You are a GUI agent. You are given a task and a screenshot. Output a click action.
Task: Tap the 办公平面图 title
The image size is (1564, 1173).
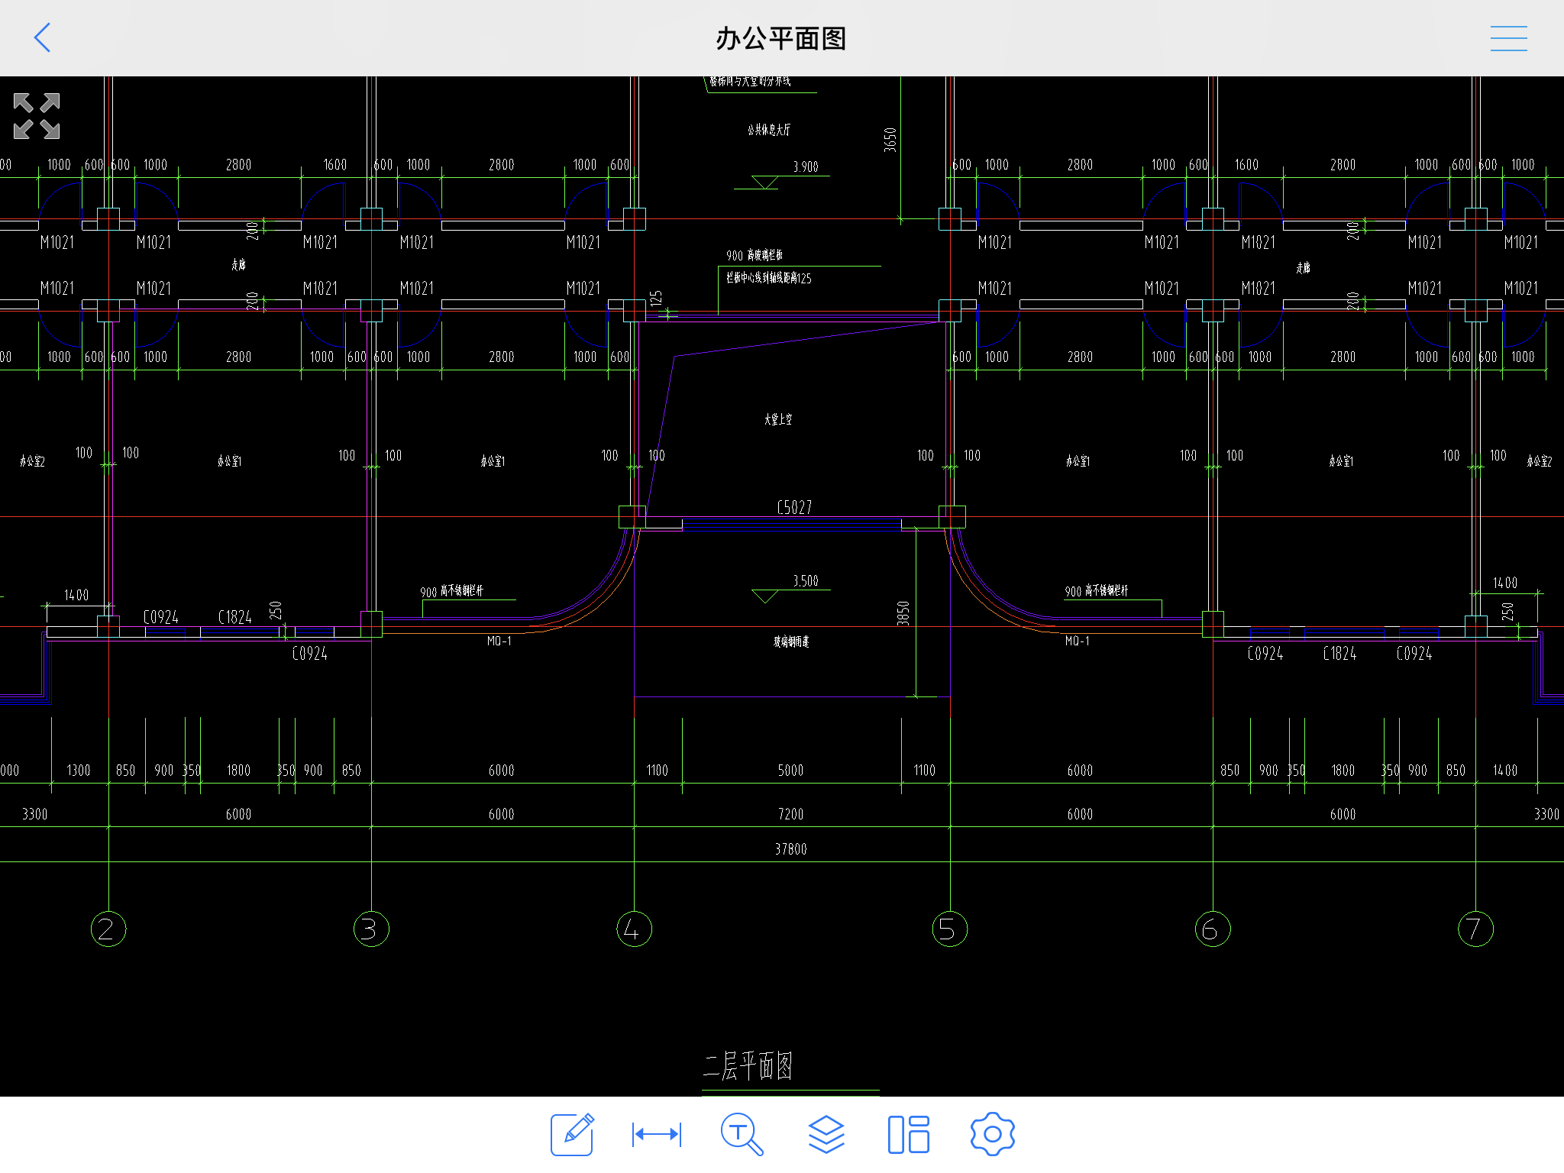coord(781,38)
